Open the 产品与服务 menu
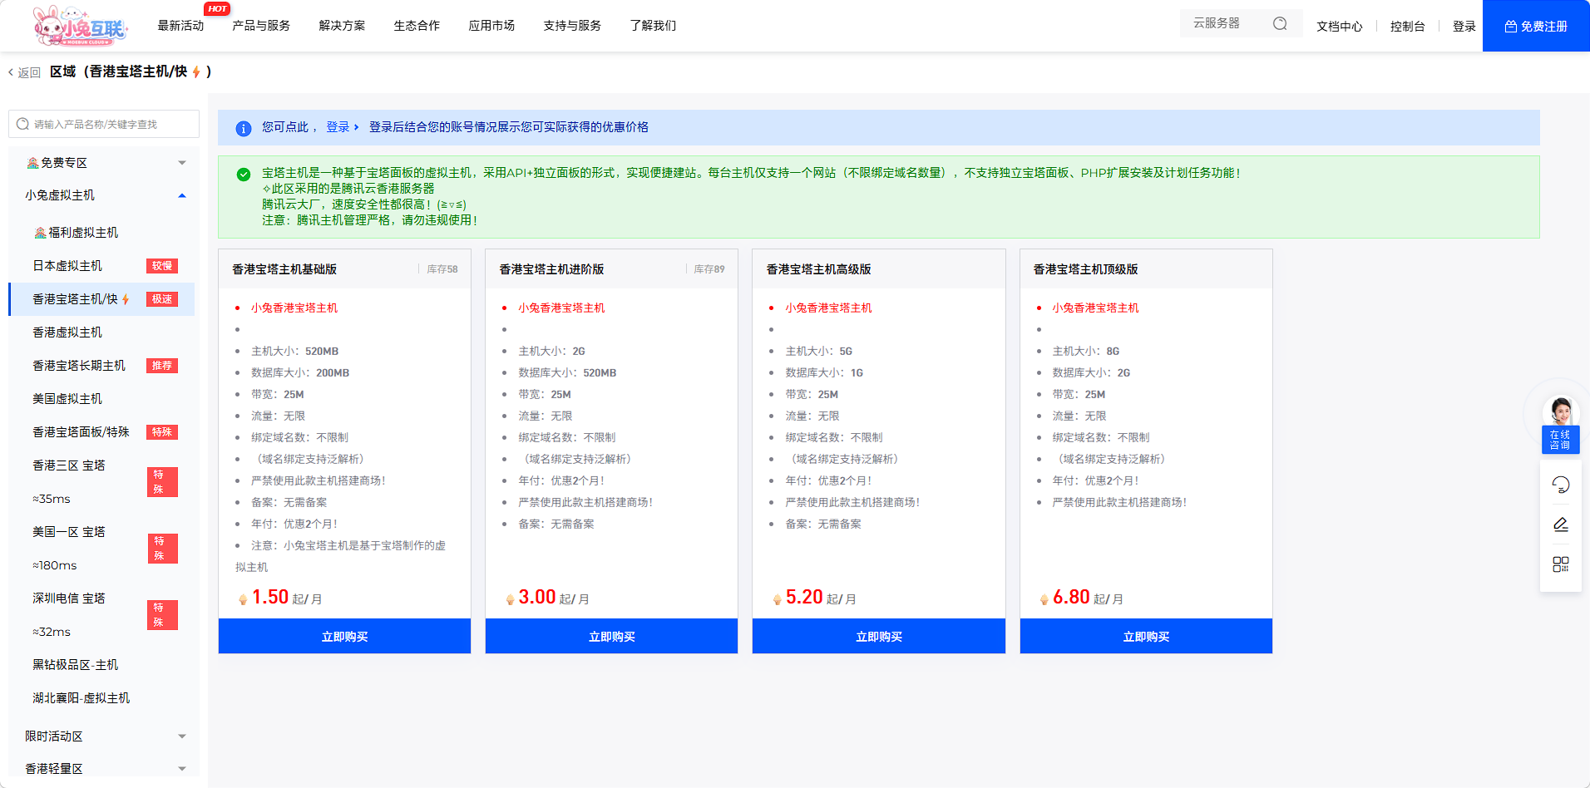Screen dimensions: 1590x788 click(x=261, y=26)
